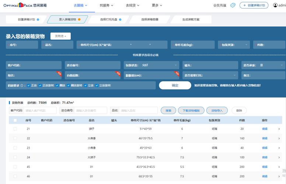This screenshot has width=286, height=184.
Task: Expand row 21 with right arrow
Action: [279, 129]
